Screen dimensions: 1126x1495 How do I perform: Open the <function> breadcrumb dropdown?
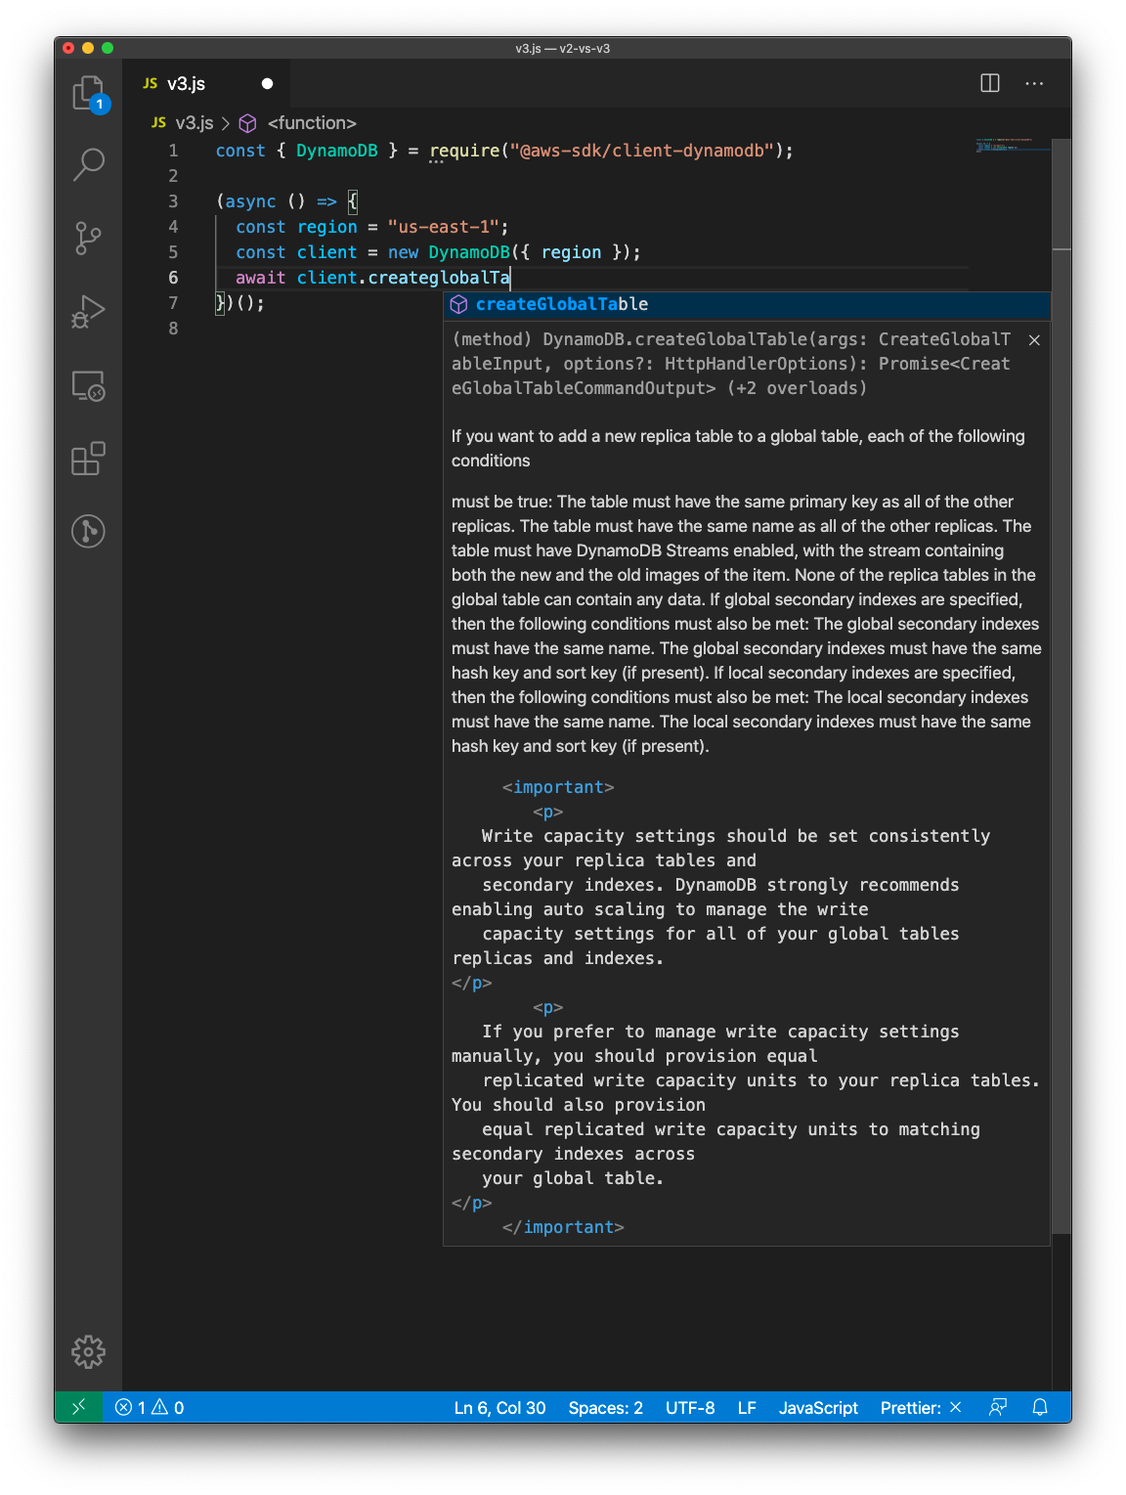pyautogui.click(x=311, y=123)
